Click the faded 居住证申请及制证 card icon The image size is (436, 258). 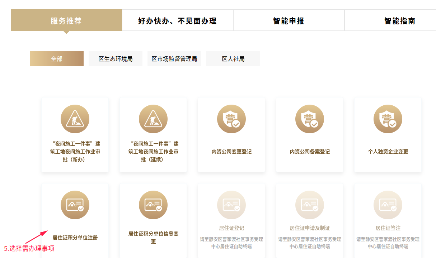[x=310, y=205]
